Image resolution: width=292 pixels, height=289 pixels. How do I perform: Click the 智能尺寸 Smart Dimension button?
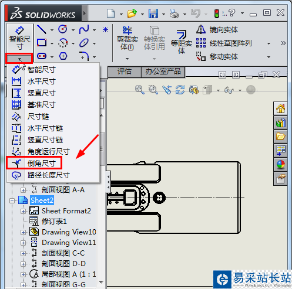click(20, 38)
